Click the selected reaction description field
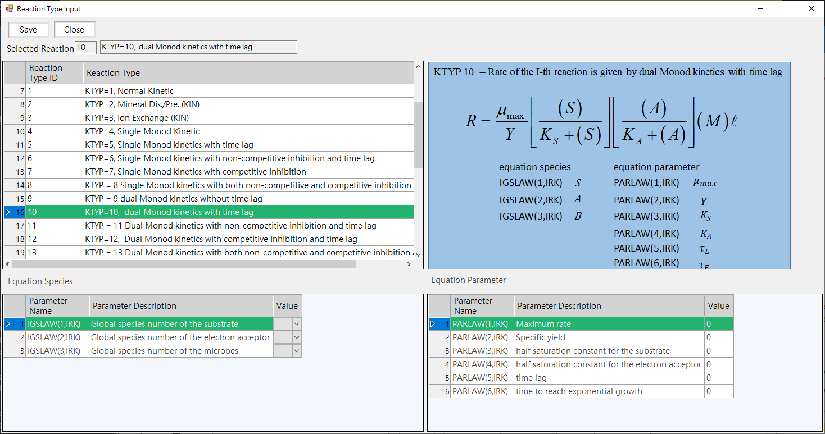This screenshot has height=434, width=825. point(198,47)
